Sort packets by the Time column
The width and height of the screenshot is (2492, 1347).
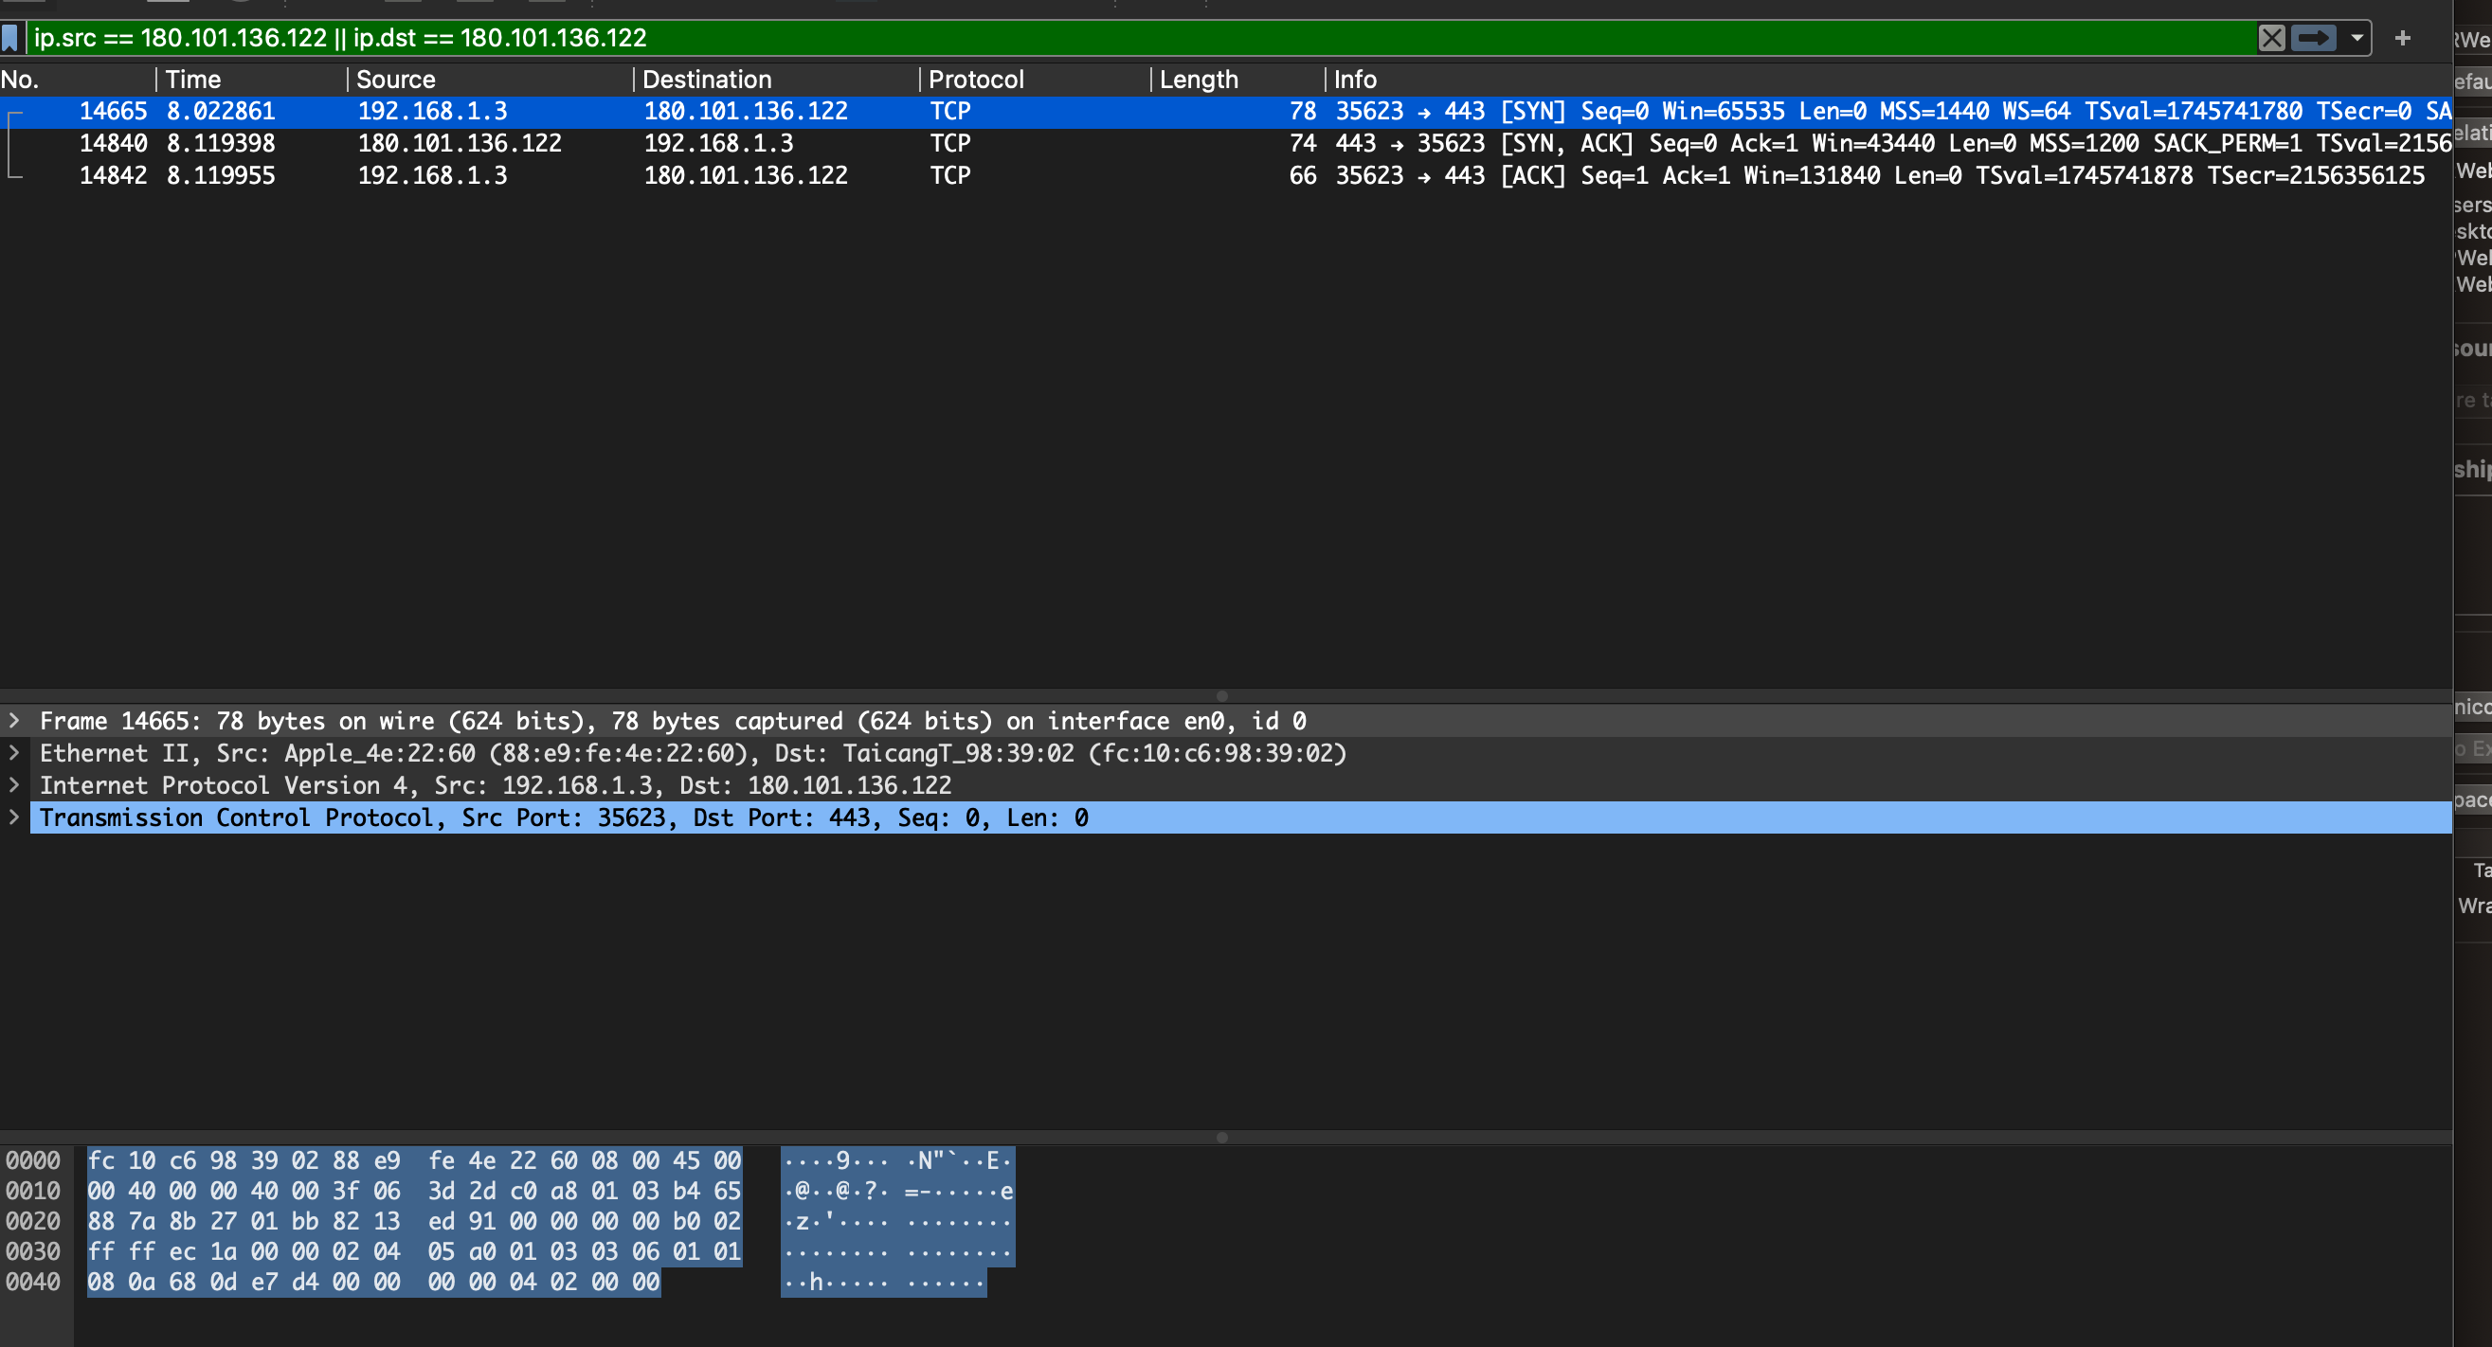click(x=193, y=80)
